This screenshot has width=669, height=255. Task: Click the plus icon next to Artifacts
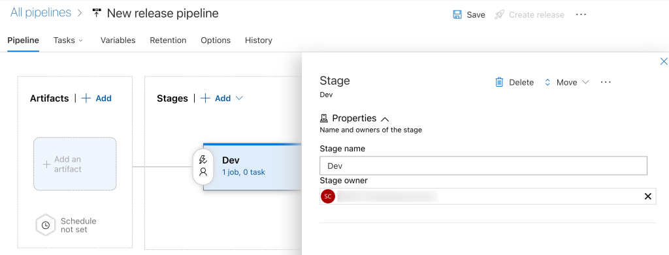[86, 98]
